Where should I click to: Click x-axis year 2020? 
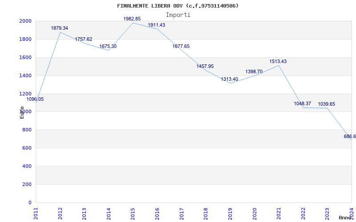click(x=255, y=214)
